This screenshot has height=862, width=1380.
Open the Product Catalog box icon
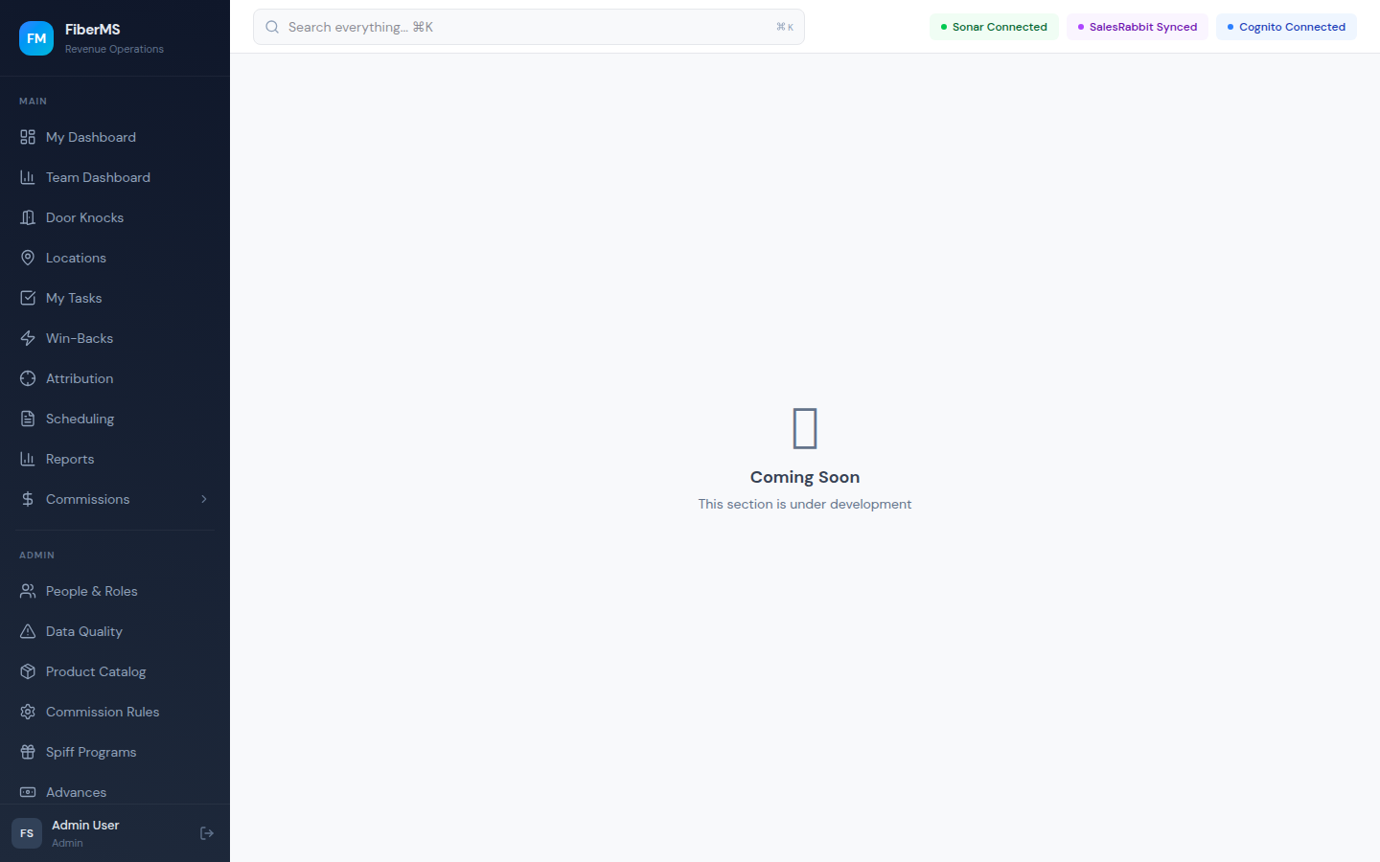(x=29, y=671)
